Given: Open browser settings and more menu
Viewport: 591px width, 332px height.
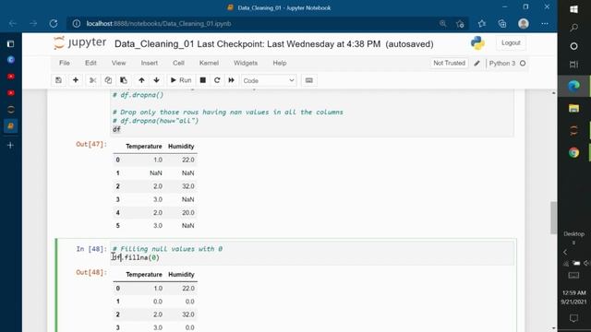Looking at the screenshot, I should 545,24.
